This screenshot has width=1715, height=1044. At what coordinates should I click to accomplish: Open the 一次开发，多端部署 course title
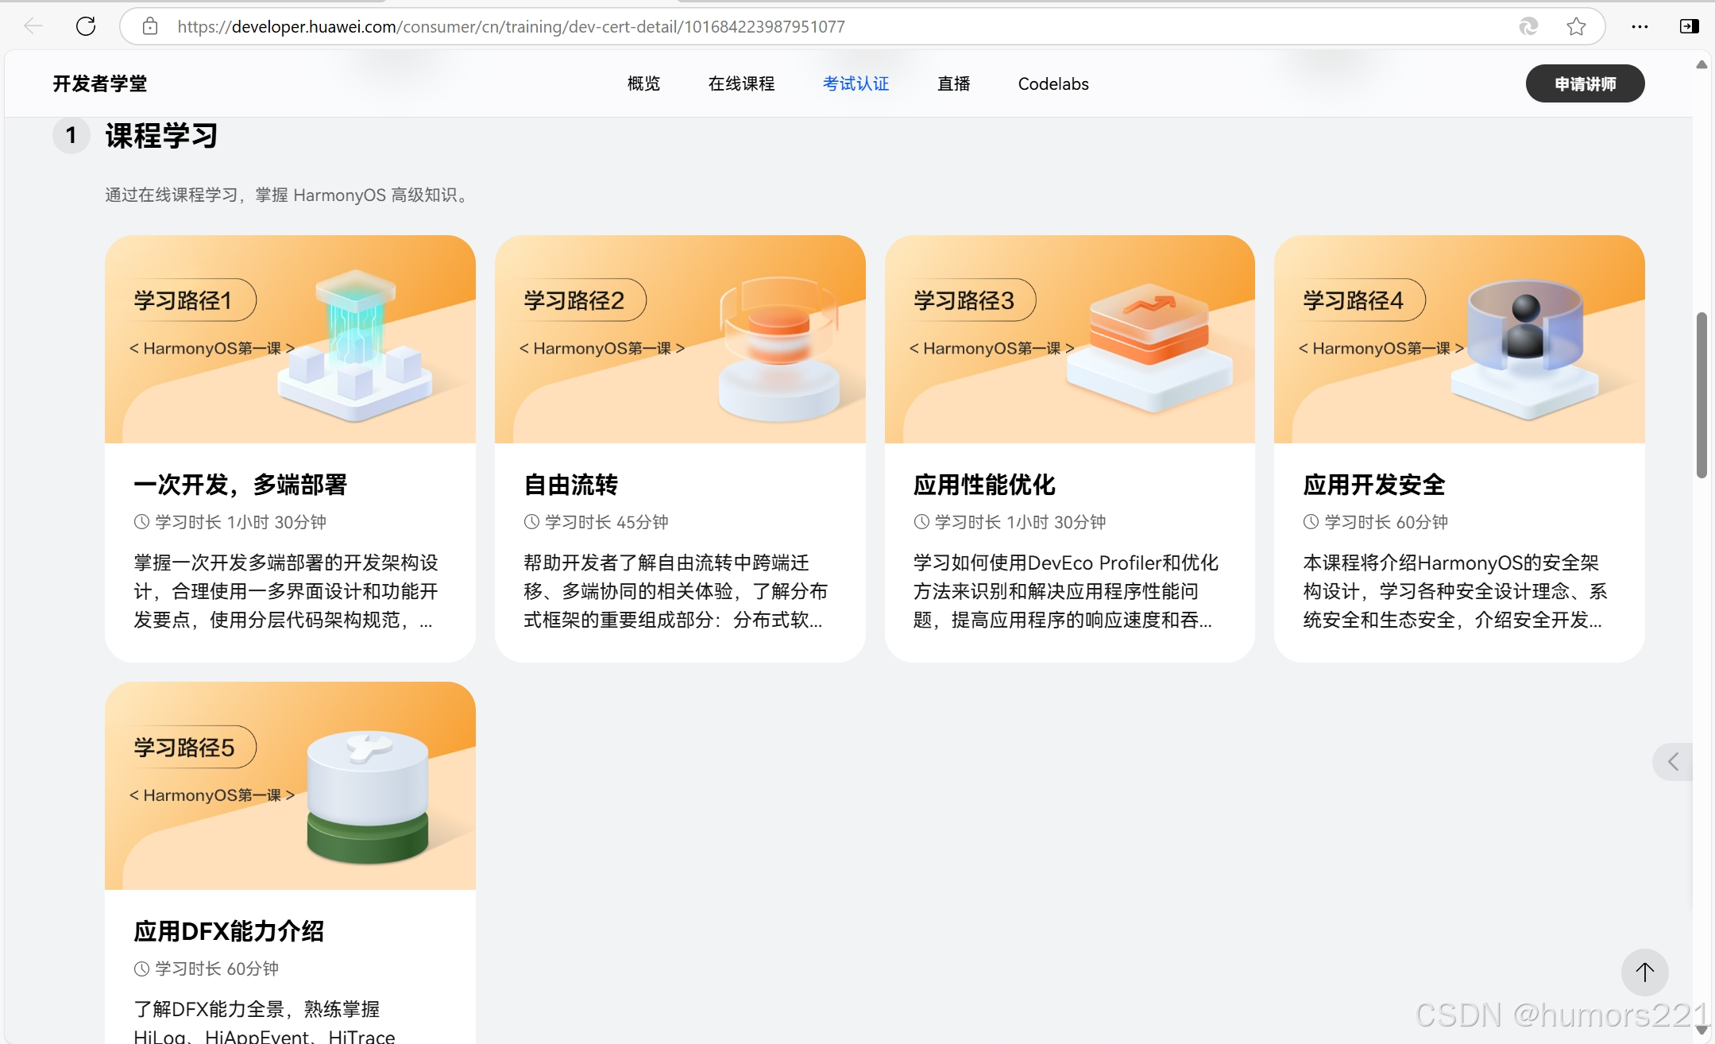coord(240,484)
